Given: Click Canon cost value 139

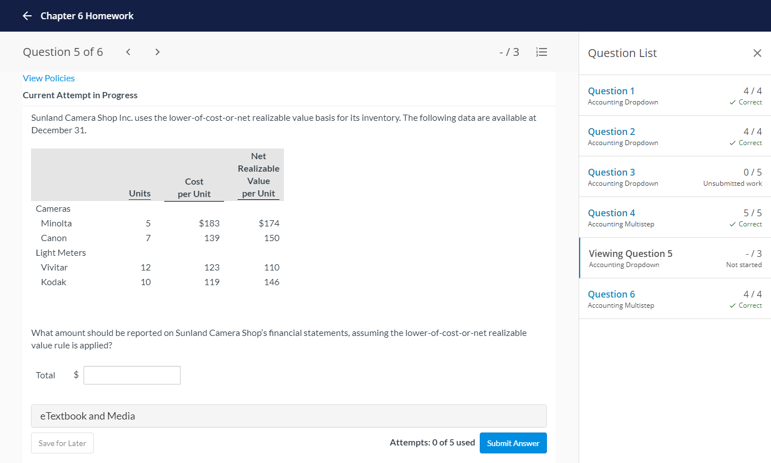Looking at the screenshot, I should click(x=212, y=238).
